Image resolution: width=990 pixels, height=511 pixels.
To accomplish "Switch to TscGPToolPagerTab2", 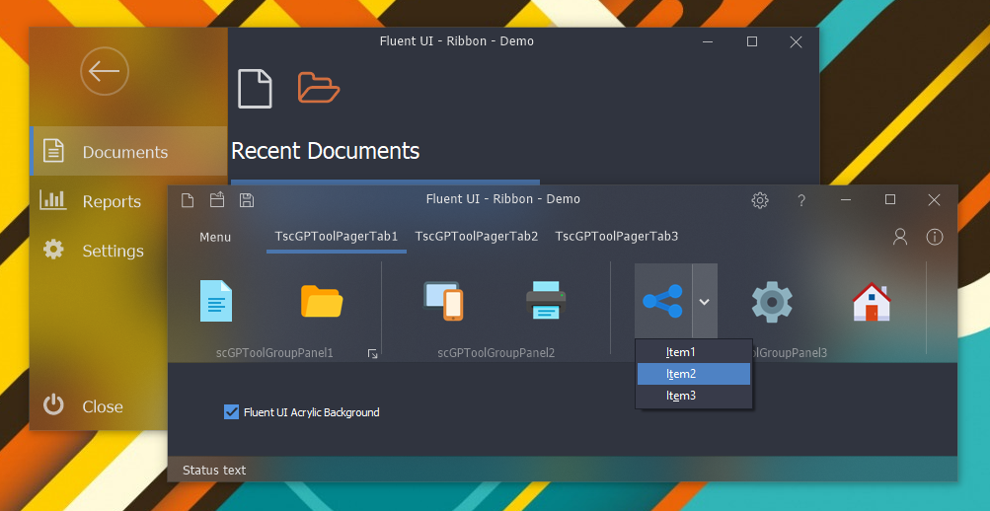I will 477,237.
